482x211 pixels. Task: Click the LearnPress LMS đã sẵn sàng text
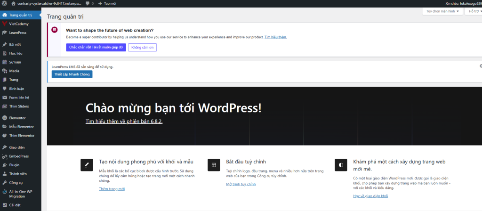click(x=82, y=66)
